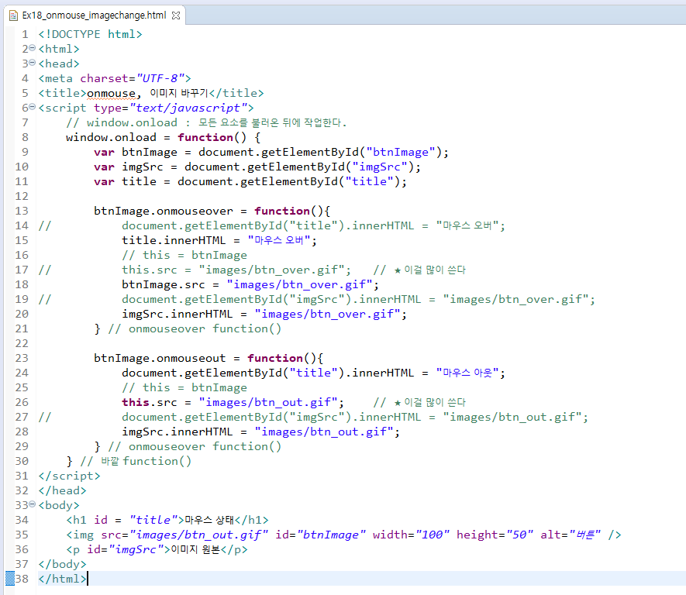
Task: Click the HTML file icon on editor tab
Action: [13, 15]
